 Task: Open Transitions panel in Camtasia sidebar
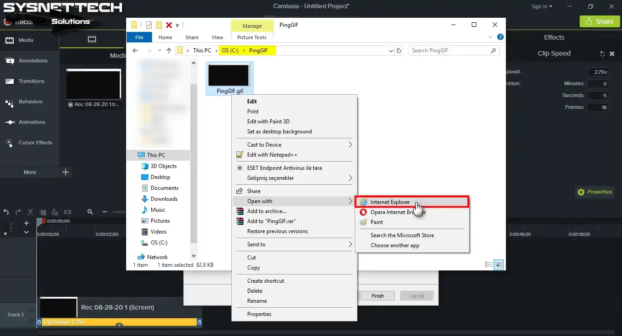click(x=30, y=81)
